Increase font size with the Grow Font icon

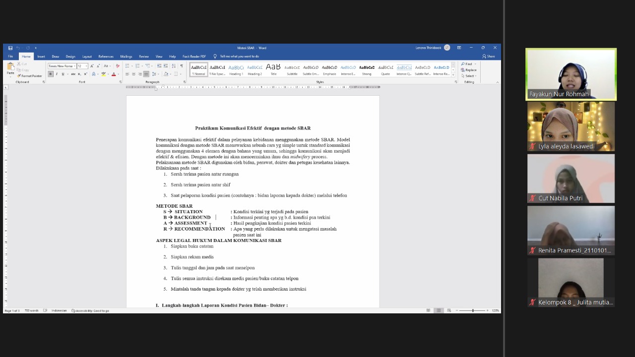[92, 66]
